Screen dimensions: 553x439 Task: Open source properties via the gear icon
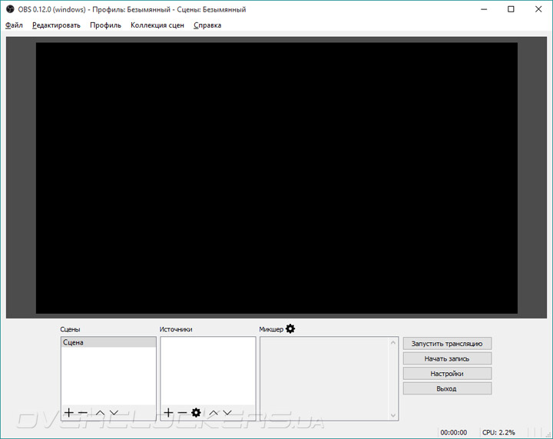click(196, 412)
